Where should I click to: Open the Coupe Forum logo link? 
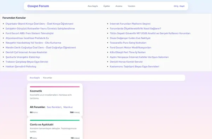[38, 6]
